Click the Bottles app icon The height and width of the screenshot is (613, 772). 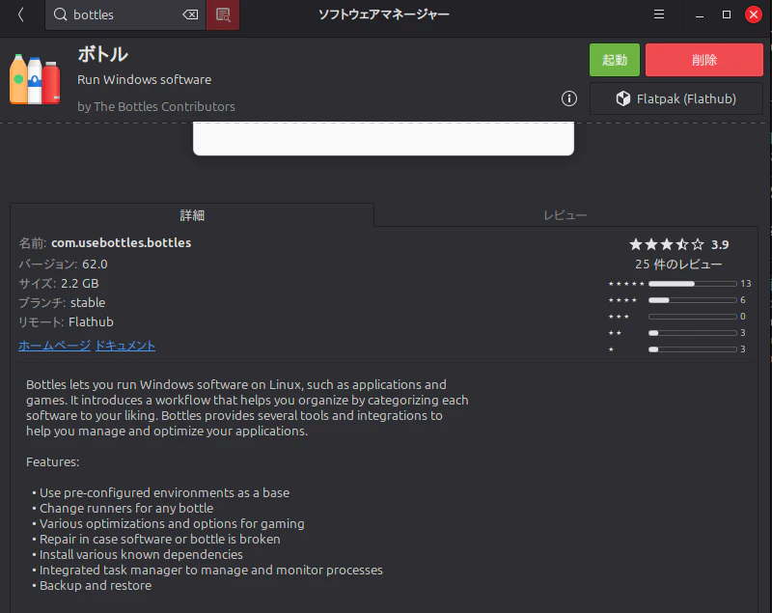[x=35, y=79]
